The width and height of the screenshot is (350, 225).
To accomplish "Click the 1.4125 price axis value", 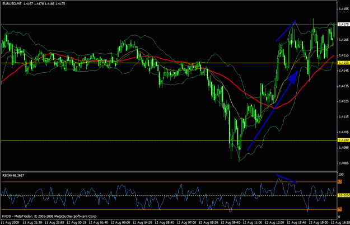I will click(344, 101).
